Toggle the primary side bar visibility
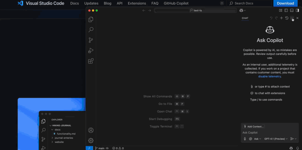The width and height of the screenshot is (302, 150). pos(286,10)
